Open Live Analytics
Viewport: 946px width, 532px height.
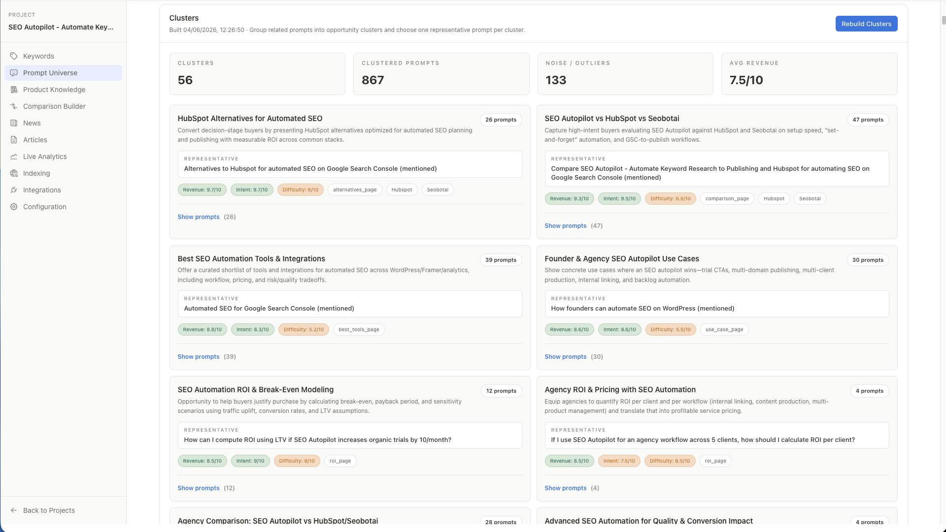(63, 156)
